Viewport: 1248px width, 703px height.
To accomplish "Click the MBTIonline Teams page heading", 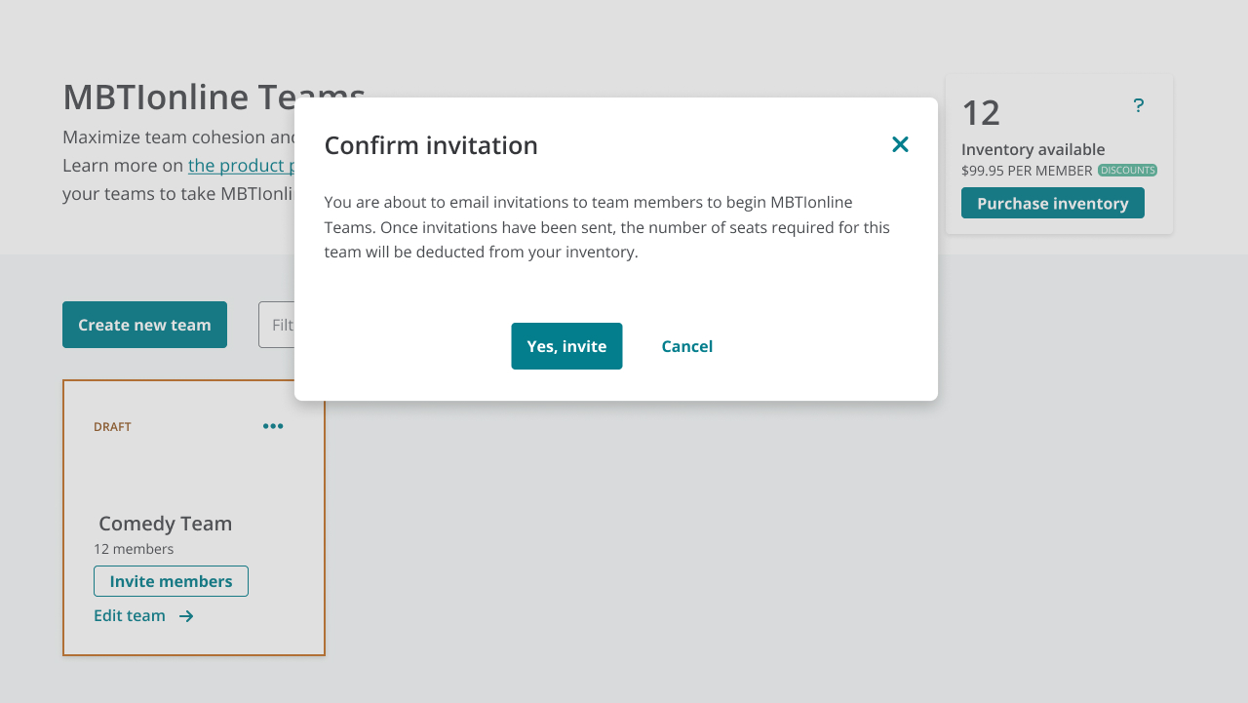I will pos(214,98).
